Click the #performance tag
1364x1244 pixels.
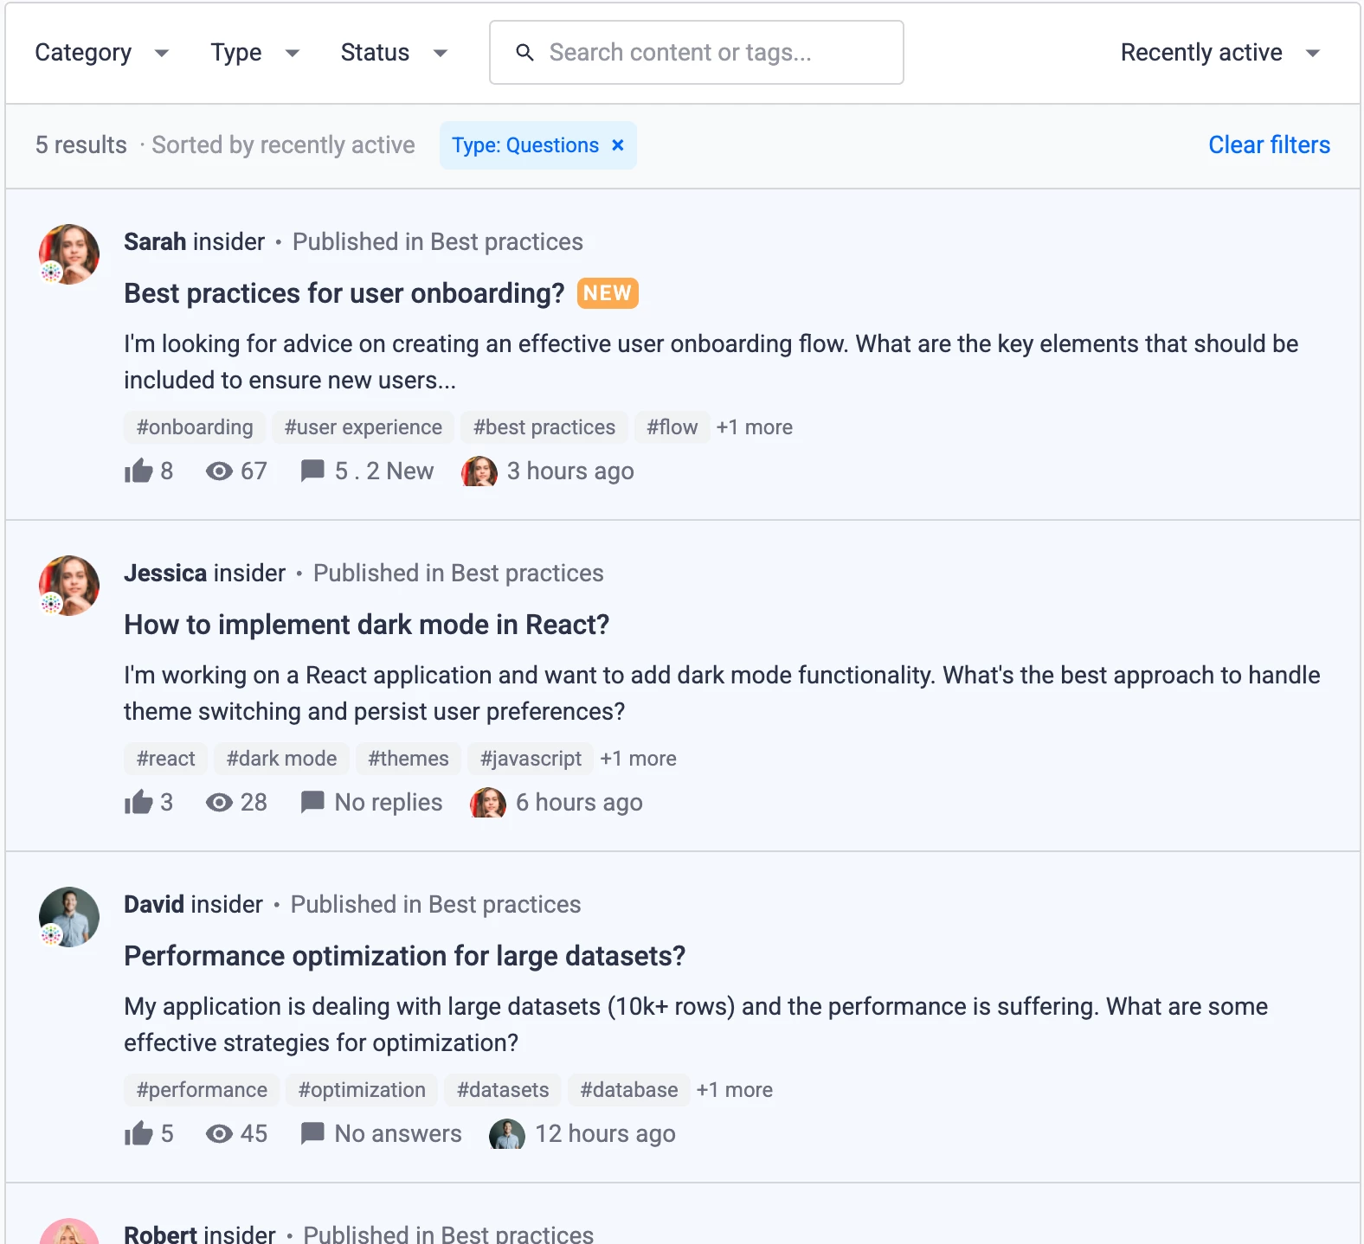202,1090
